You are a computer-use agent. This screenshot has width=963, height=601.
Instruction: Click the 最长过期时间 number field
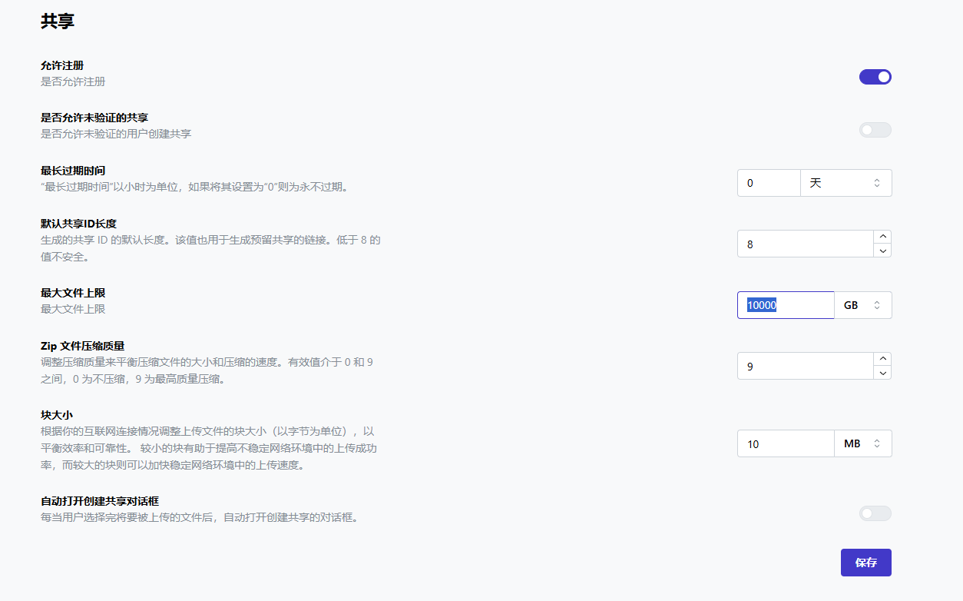(x=768, y=183)
